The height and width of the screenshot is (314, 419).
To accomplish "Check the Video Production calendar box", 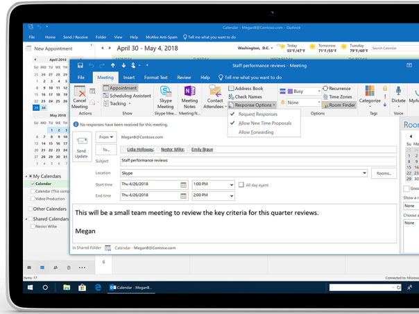I will point(33,199).
